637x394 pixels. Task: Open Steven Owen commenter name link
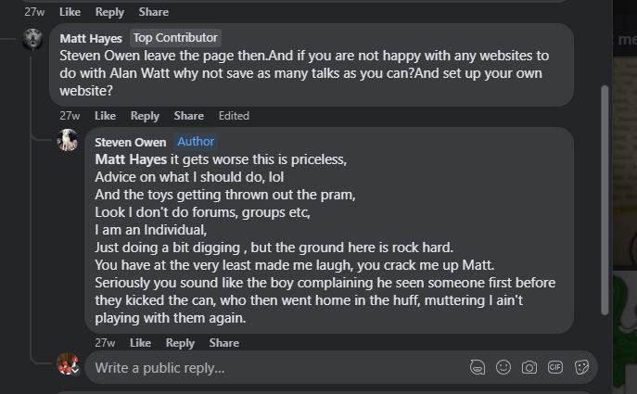(x=131, y=142)
